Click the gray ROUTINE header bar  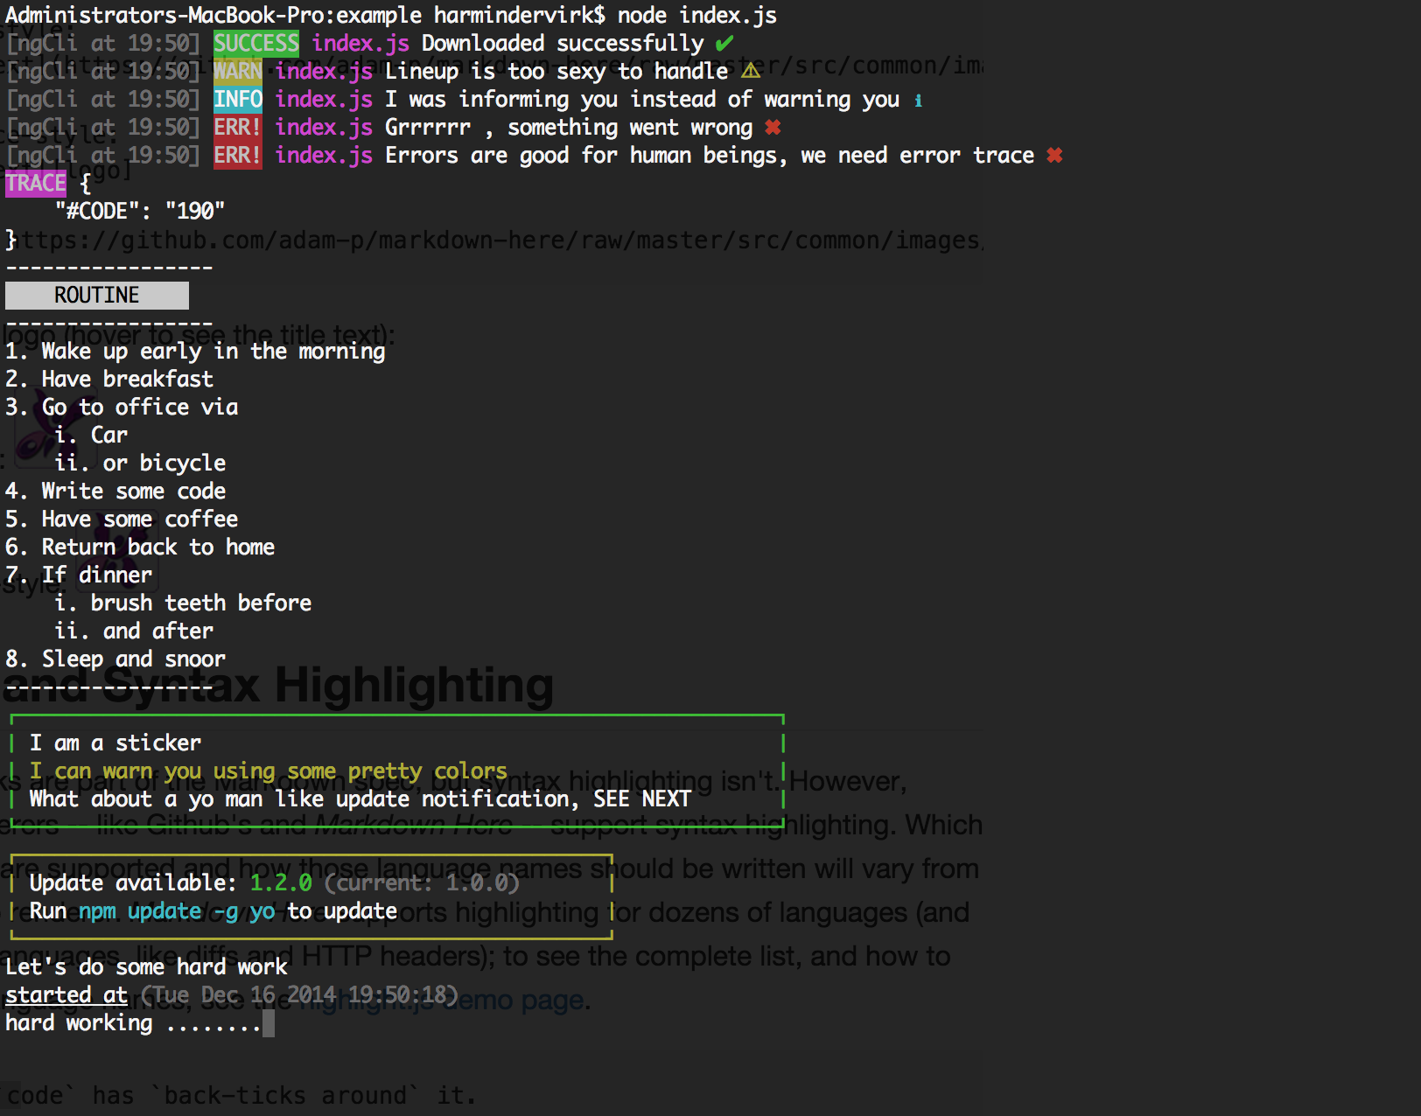(x=97, y=296)
